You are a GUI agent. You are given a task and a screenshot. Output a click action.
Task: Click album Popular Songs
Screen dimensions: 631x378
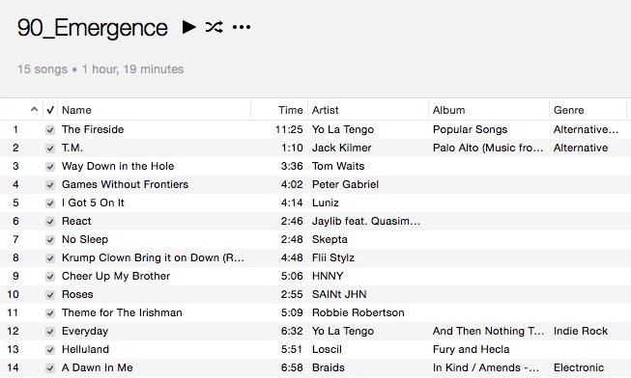pos(470,129)
